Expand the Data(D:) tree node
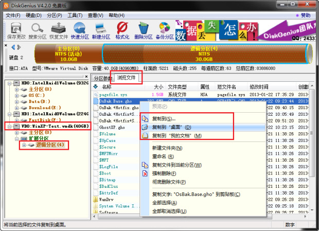Image resolution: width=319 pixels, height=231 pixels. (x=16, y=101)
